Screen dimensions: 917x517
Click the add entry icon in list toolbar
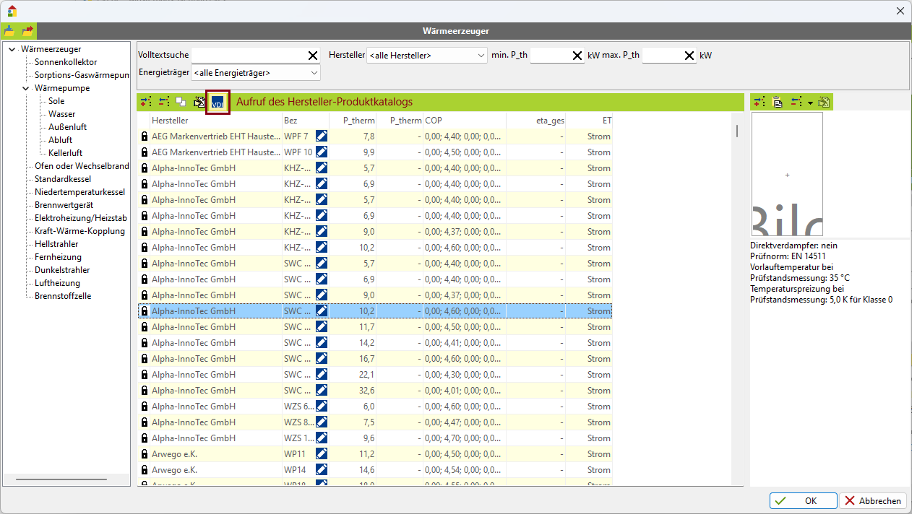146,103
